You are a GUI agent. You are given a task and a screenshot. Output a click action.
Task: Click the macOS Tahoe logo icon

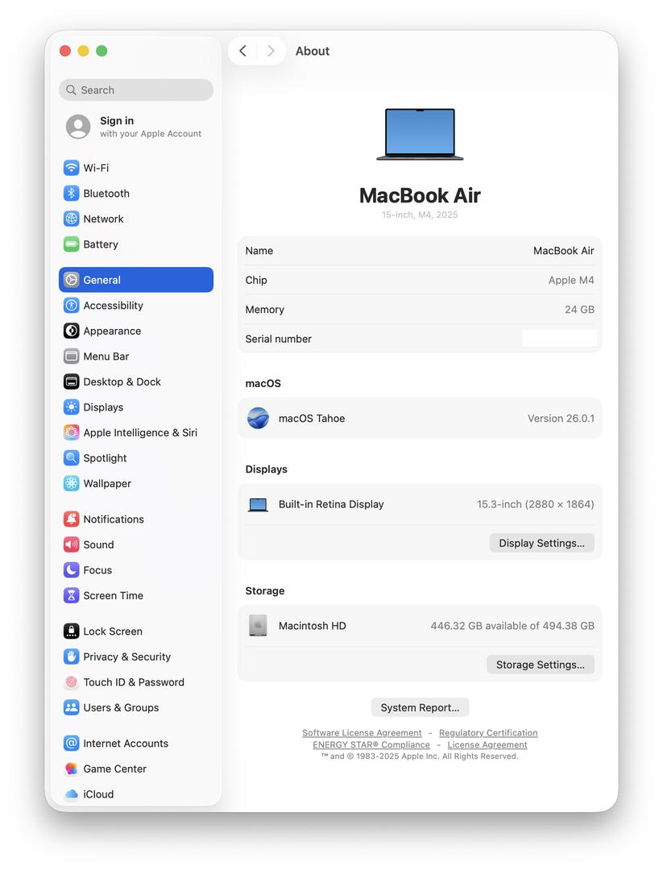pos(258,419)
